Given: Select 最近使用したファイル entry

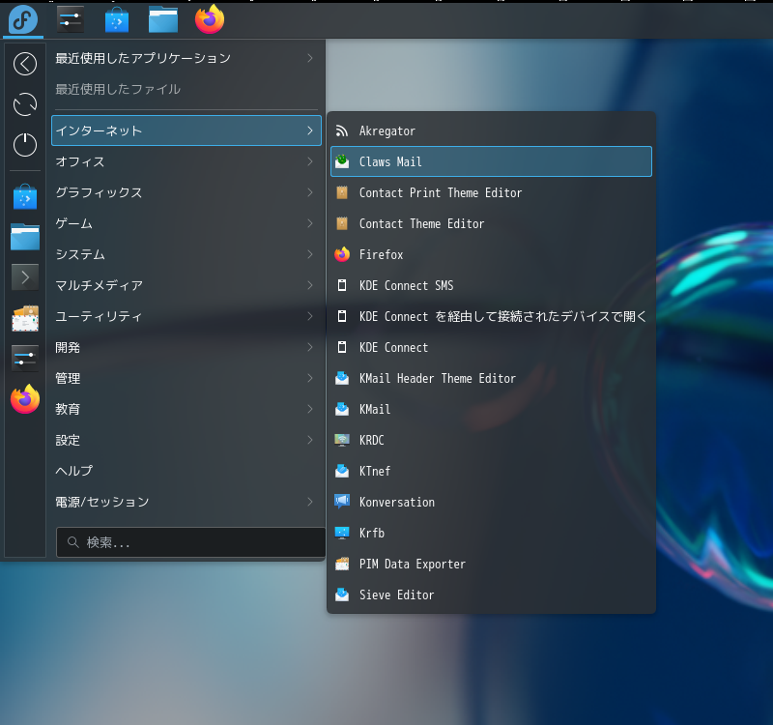Looking at the screenshot, I should click(x=186, y=89).
